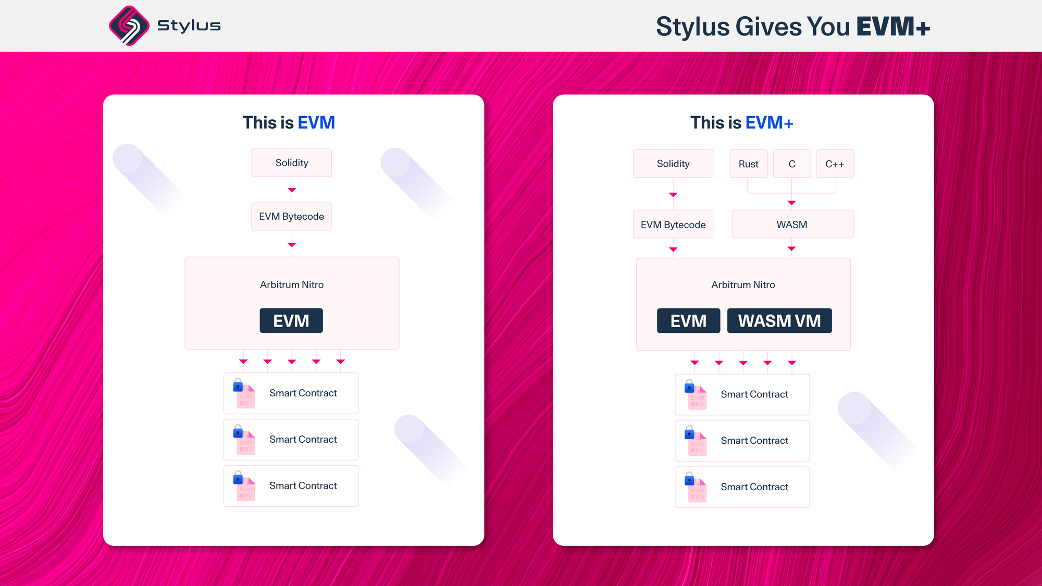Toggle the second Smart Contract EVM panel
Screen dimensions: 1042x586
(291, 439)
